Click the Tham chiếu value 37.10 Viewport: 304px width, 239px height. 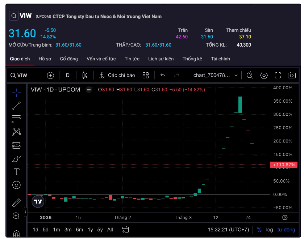click(x=245, y=37)
